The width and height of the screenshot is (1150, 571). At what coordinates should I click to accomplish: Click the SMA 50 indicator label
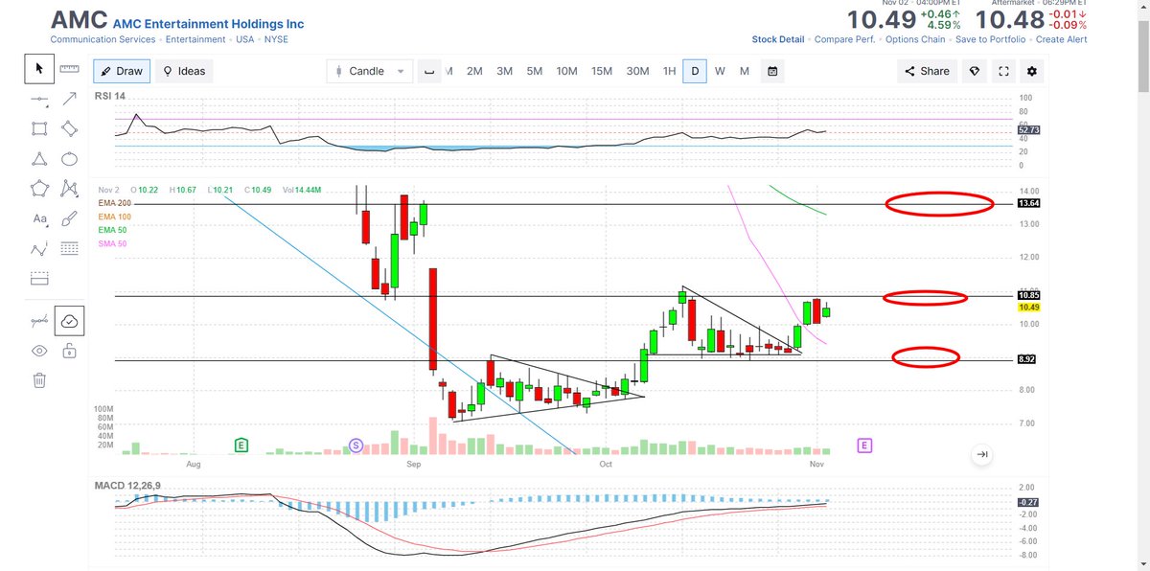coord(111,243)
